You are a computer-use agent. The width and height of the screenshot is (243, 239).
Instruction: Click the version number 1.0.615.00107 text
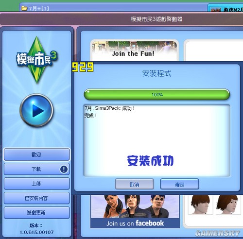click(36, 232)
